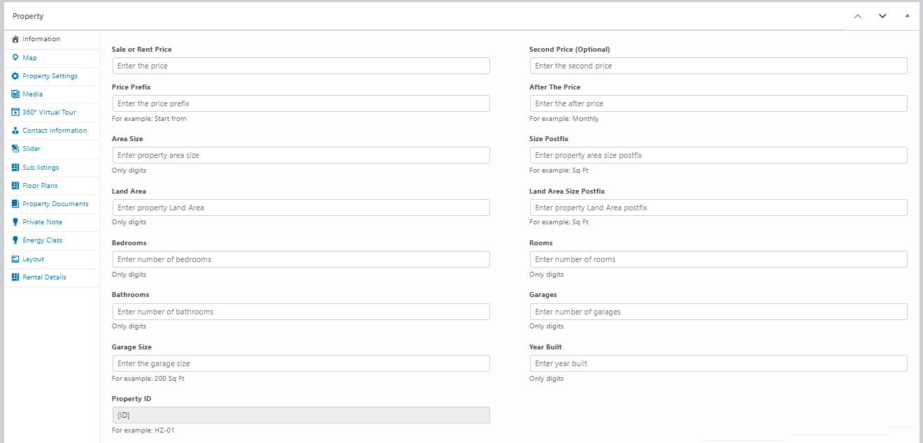
Task: Click the home icon beside Information
Action: tap(15, 39)
